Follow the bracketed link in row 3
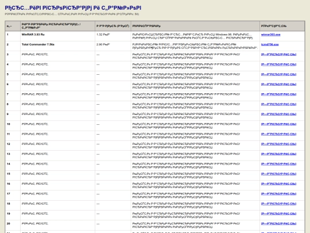Viewport: 310px width, 233px height. pos(278,55)
